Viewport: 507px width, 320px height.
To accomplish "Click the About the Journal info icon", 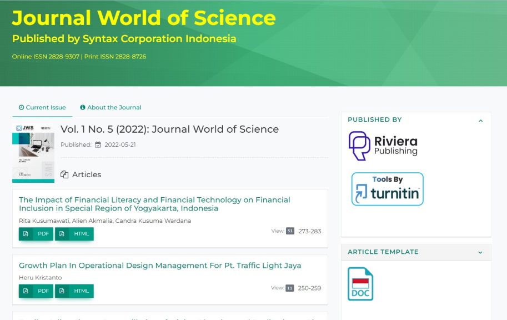I will click(x=82, y=107).
